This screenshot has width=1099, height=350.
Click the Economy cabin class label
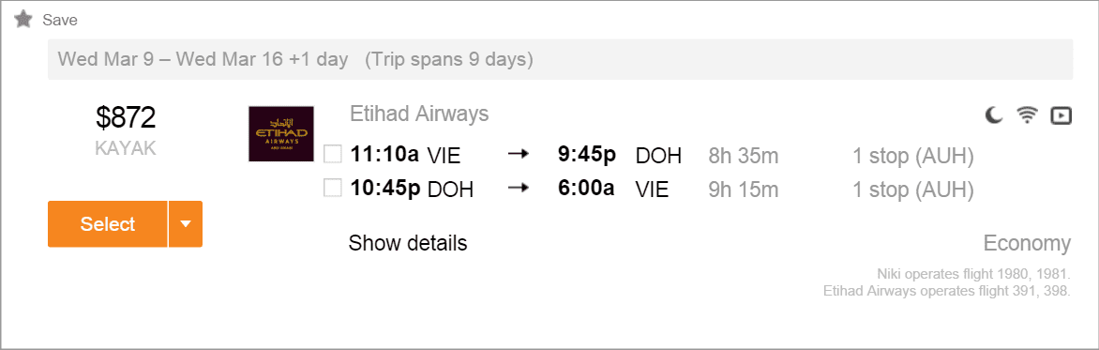coord(1027,244)
